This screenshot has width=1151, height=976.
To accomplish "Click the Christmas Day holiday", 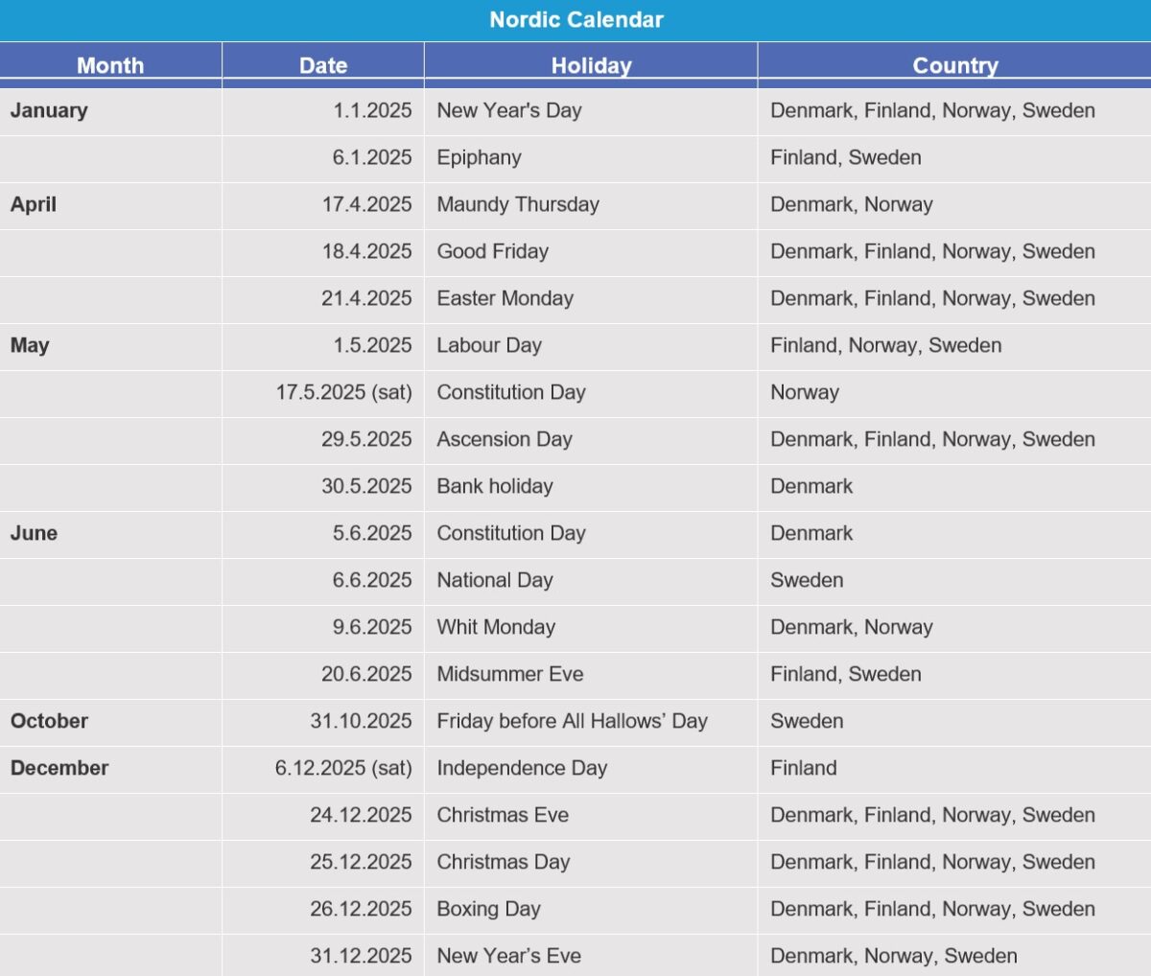I will coord(504,862).
